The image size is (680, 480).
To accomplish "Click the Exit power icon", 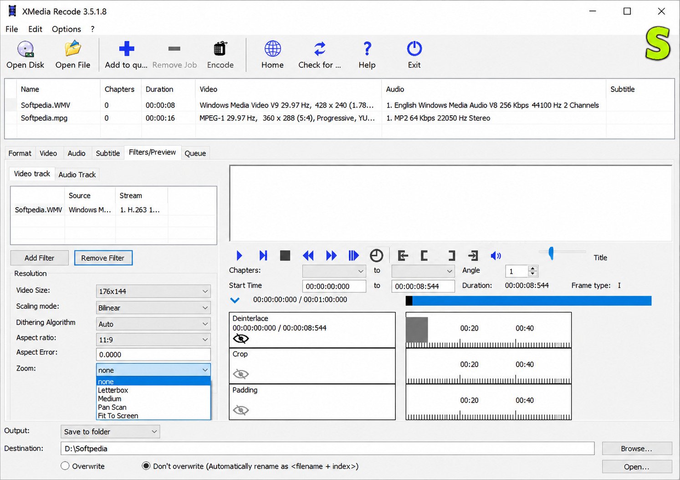I will (414, 49).
